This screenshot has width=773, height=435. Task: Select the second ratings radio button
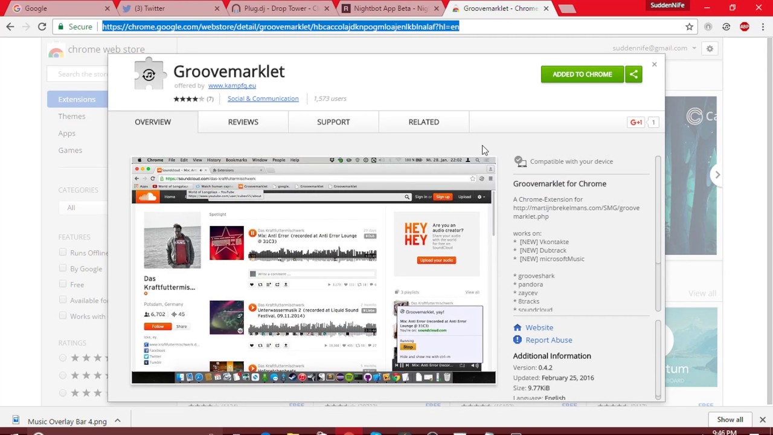[63, 375]
